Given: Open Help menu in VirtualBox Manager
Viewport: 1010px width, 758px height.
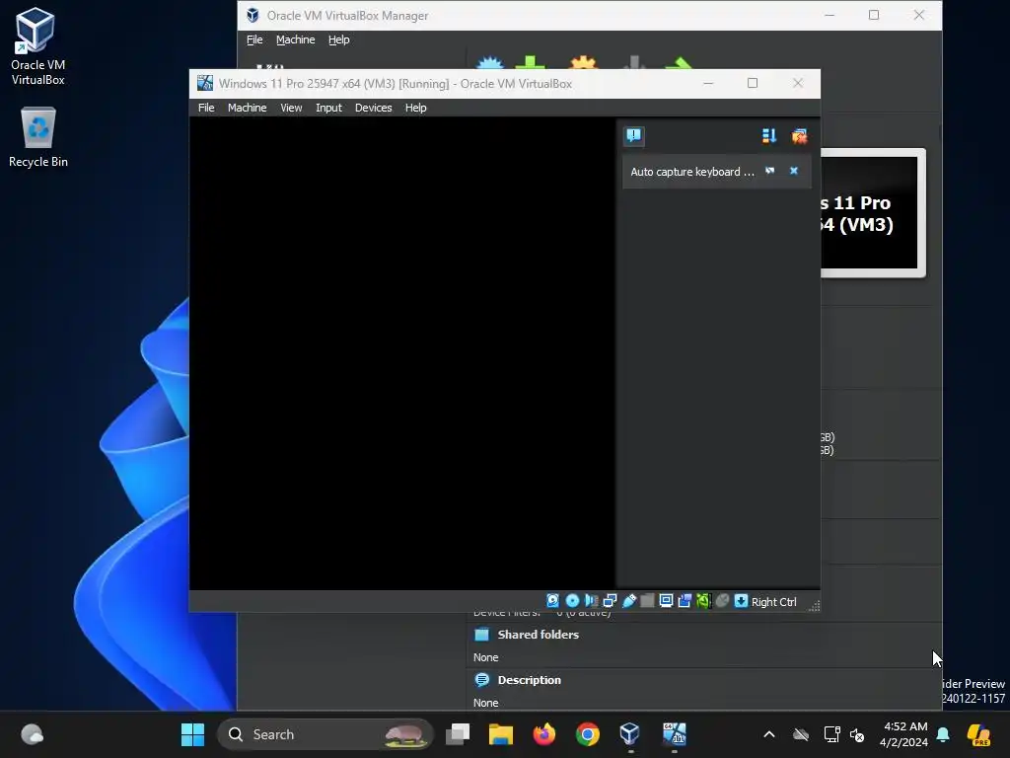Looking at the screenshot, I should pos(339,39).
